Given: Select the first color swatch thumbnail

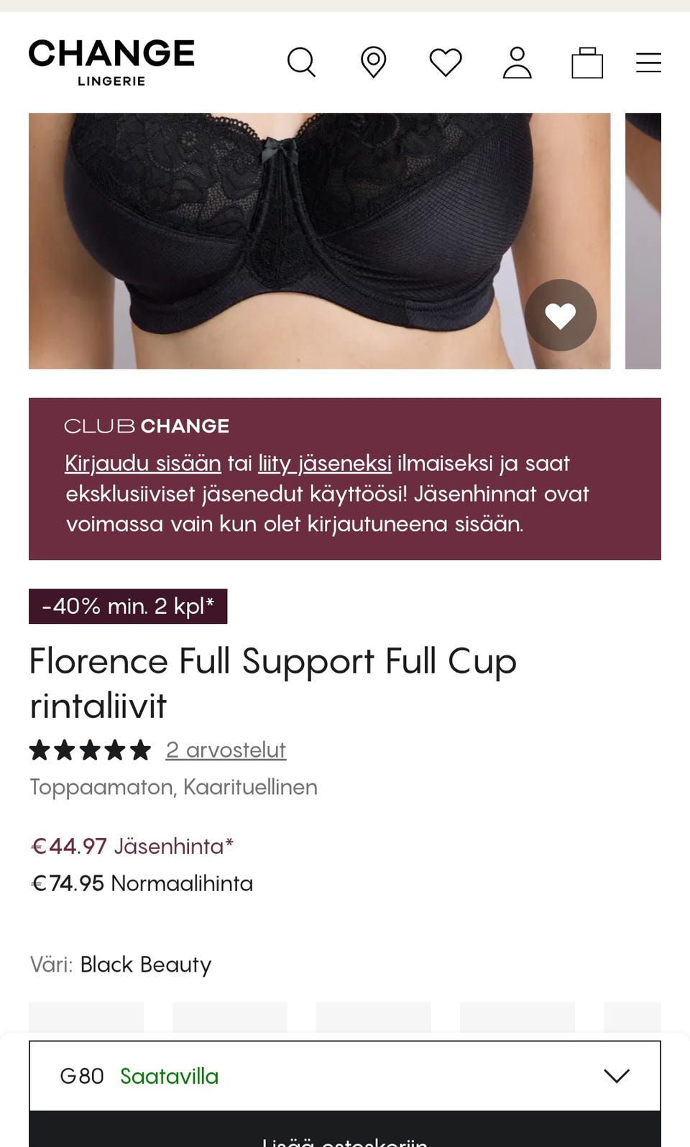Looking at the screenshot, I should (x=86, y=1018).
